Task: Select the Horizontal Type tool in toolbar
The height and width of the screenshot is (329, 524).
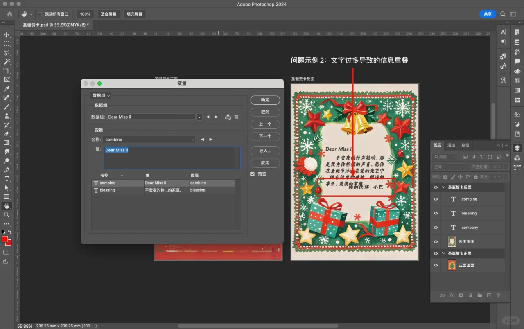Action: click(7, 179)
